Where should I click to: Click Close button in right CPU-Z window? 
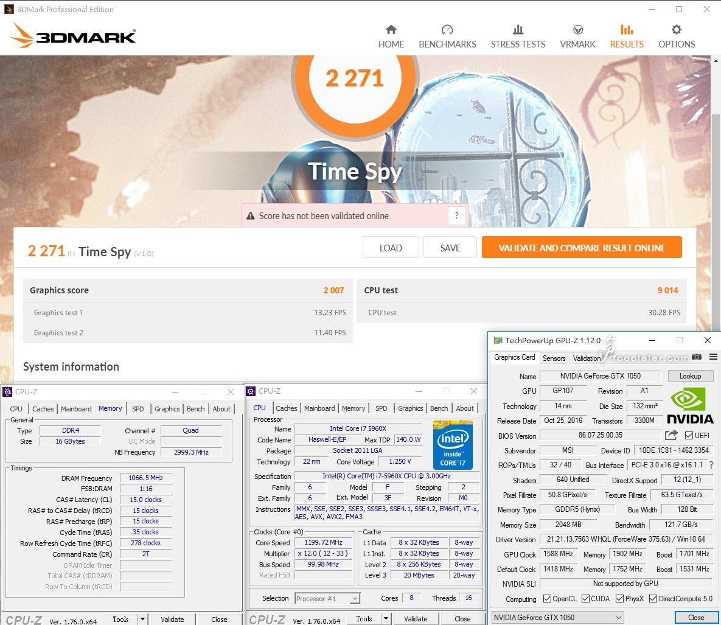point(462,618)
